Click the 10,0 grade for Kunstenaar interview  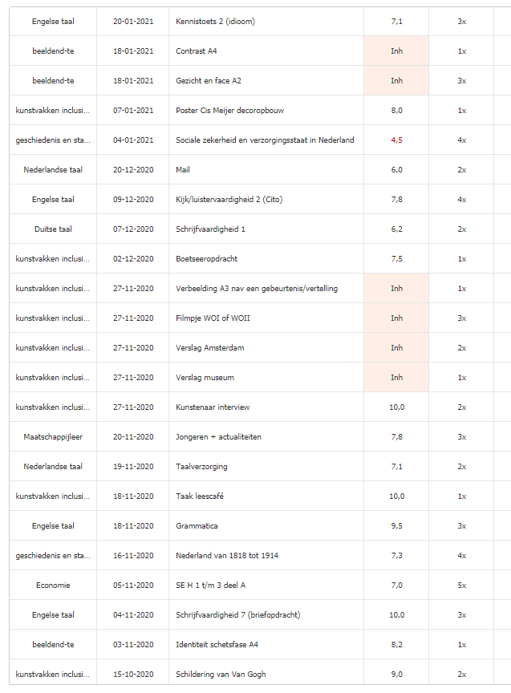point(396,407)
